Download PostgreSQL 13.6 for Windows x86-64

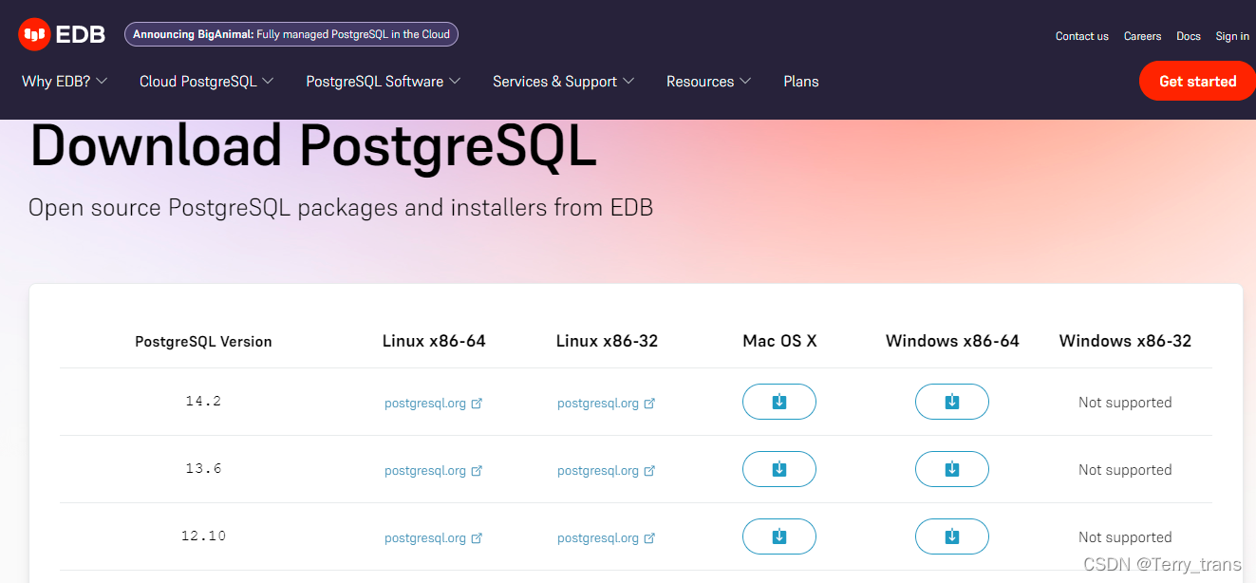click(x=951, y=469)
